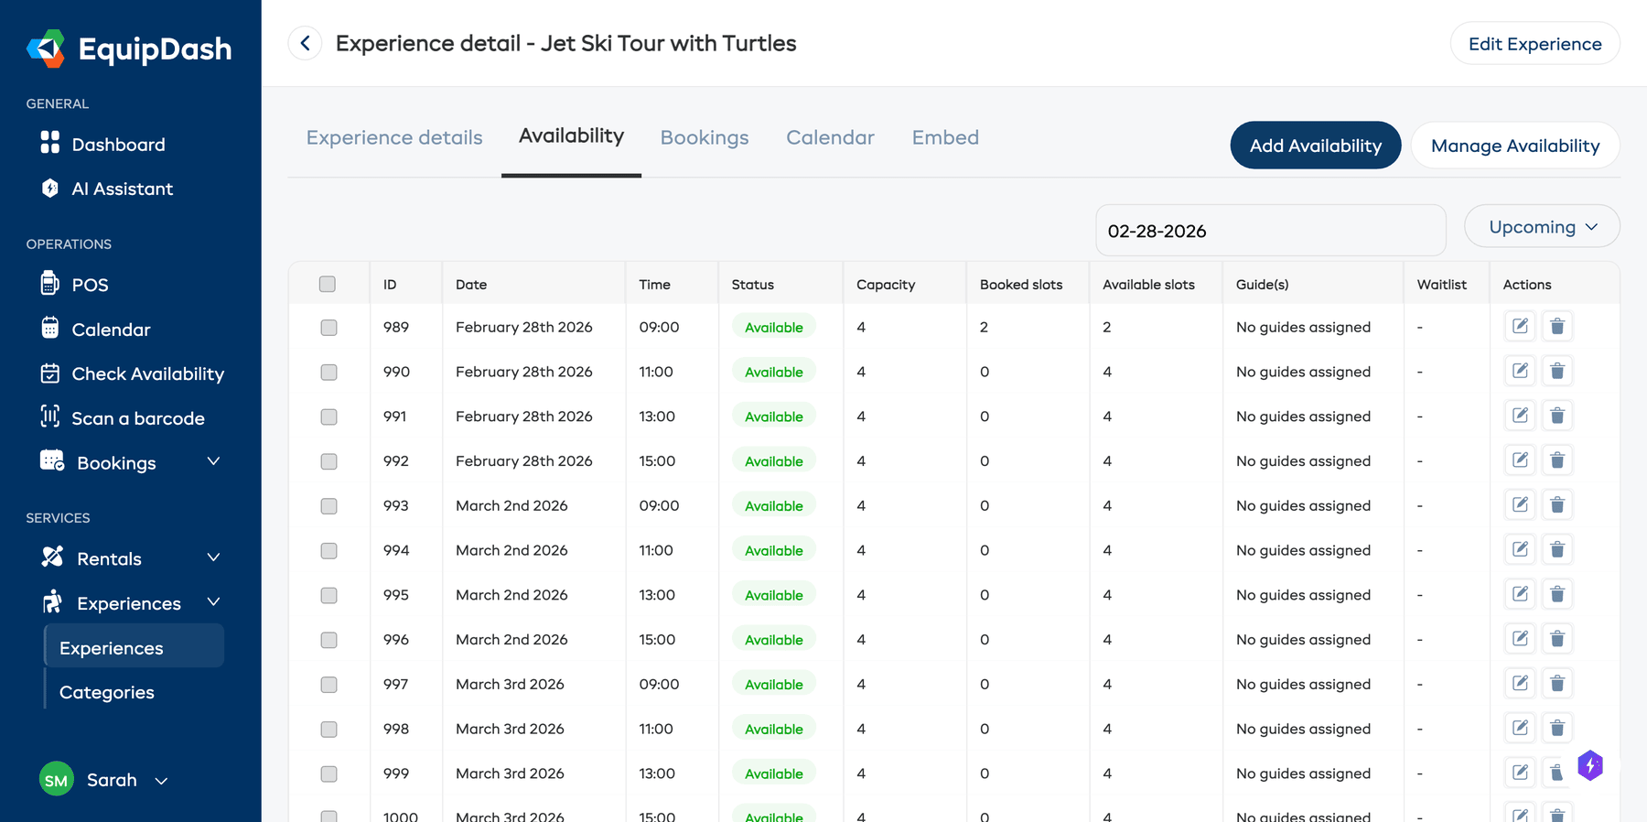The height and width of the screenshot is (822, 1647).
Task: Delete availability row 992
Action: pos(1557,460)
